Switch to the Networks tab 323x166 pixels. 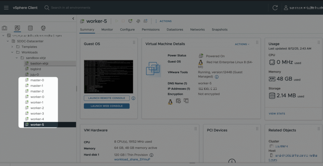click(197, 30)
